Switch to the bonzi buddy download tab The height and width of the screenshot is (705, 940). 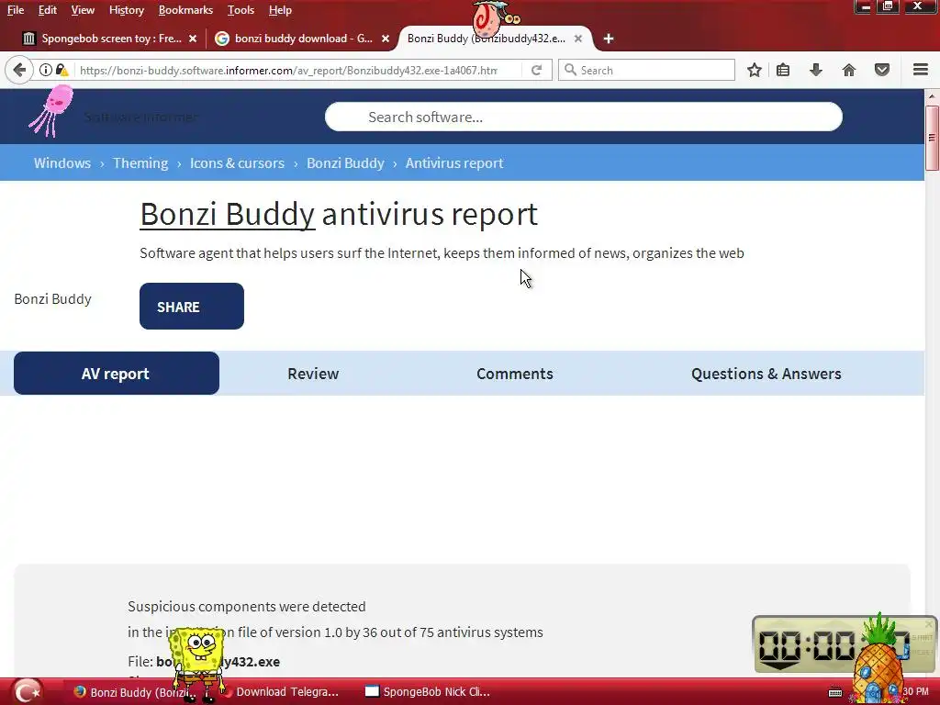303,39
